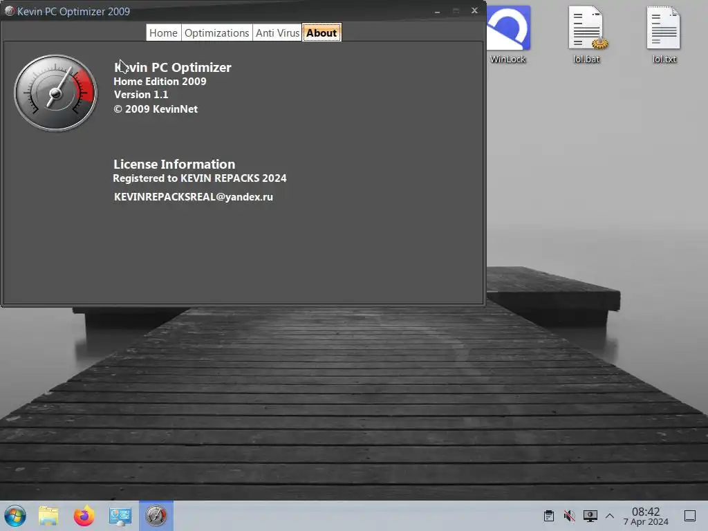708x531 pixels.
Task: Click the 'License Information' heading
Action: (174, 164)
